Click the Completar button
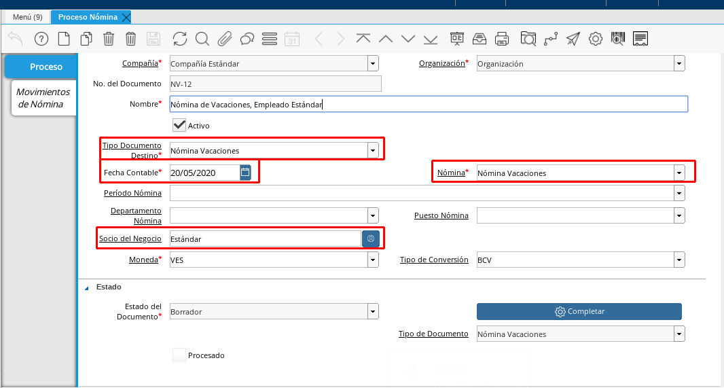The width and height of the screenshot is (724, 388). coord(579,311)
